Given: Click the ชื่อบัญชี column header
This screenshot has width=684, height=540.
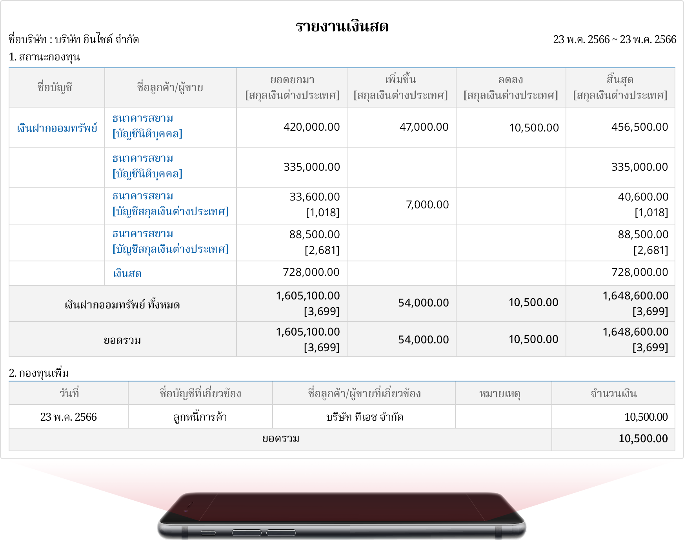Looking at the screenshot, I should point(55,87).
